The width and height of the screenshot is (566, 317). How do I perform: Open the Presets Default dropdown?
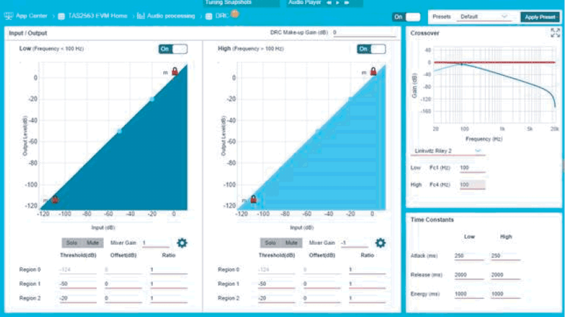484,17
